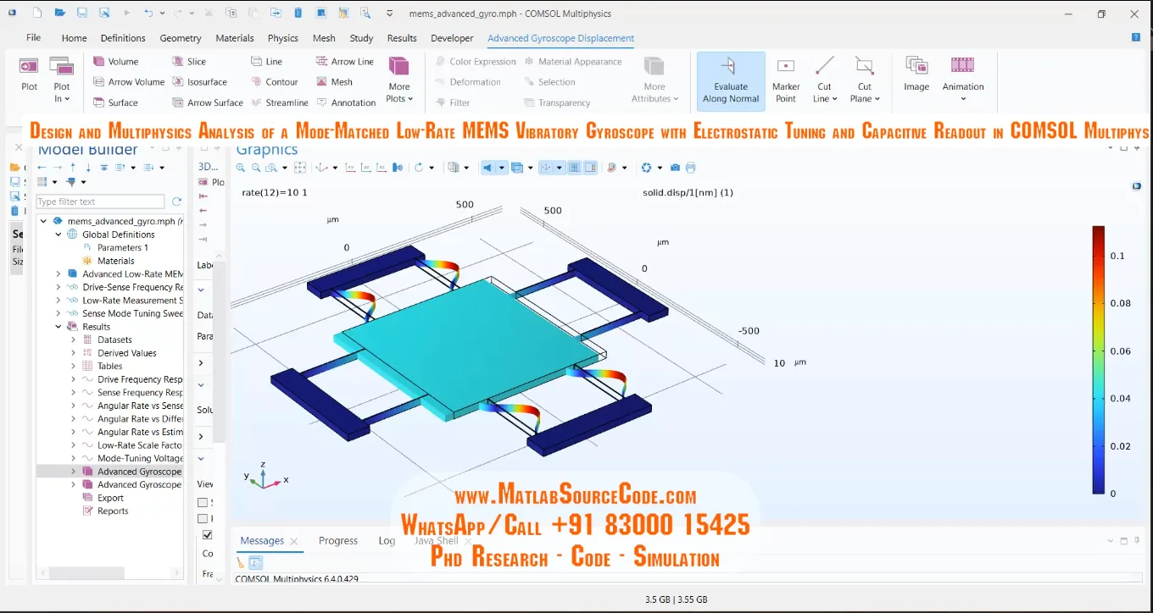Open the File menu
Image resolution: width=1153 pixels, height=613 pixels.
coord(33,37)
